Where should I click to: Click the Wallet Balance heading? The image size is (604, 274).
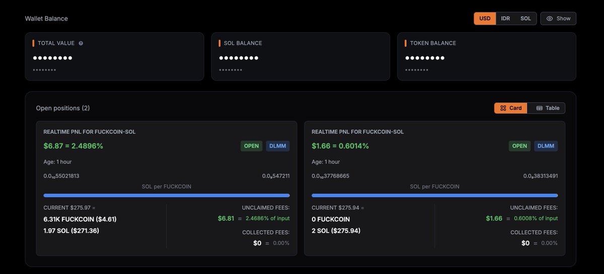[x=46, y=19]
